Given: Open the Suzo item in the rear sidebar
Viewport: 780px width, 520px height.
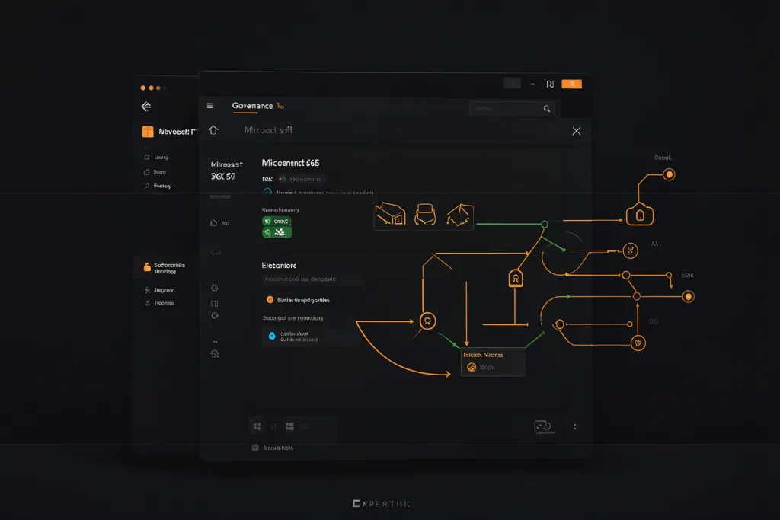Looking at the screenshot, I should click(155, 172).
